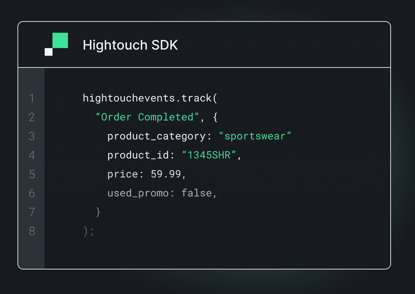Viewport: 415px width, 294px height.
Task: Click the small white square of the logo
Action: coord(48,52)
